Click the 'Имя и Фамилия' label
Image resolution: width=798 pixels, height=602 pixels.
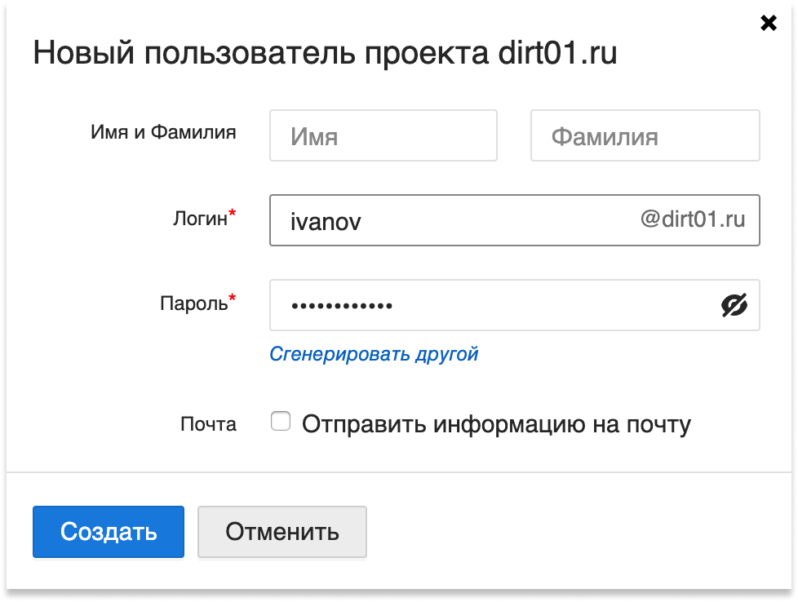pyautogui.click(x=163, y=132)
